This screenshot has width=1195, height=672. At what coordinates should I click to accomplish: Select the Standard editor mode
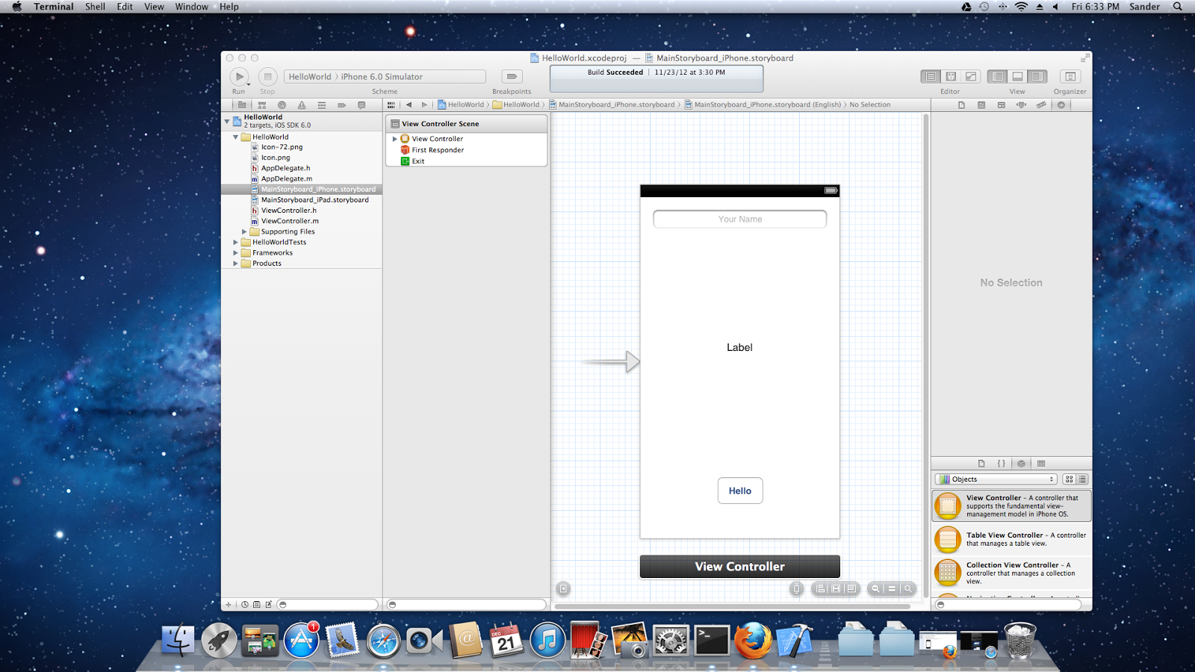tap(931, 76)
